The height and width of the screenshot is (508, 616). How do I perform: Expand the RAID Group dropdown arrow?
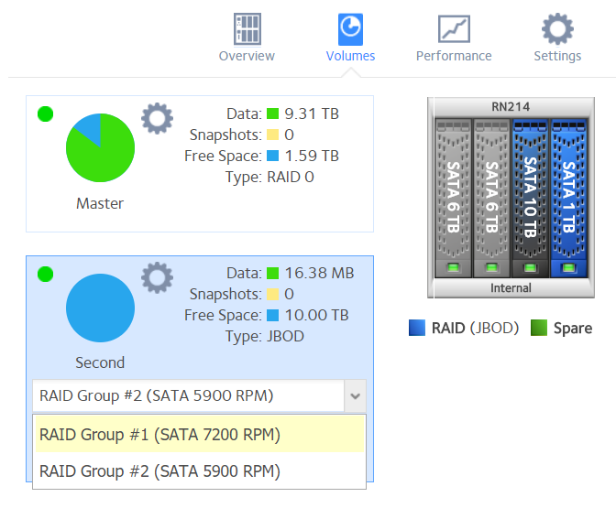coord(356,397)
